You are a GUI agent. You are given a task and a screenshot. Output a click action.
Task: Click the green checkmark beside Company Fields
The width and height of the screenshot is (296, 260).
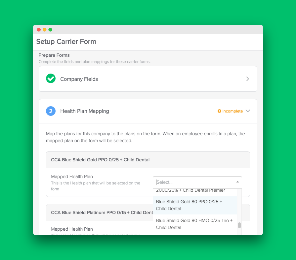pos(51,79)
